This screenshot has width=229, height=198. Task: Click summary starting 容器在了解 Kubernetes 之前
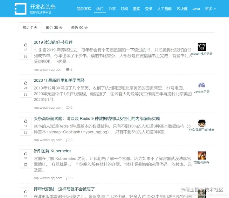[x=113, y=164]
